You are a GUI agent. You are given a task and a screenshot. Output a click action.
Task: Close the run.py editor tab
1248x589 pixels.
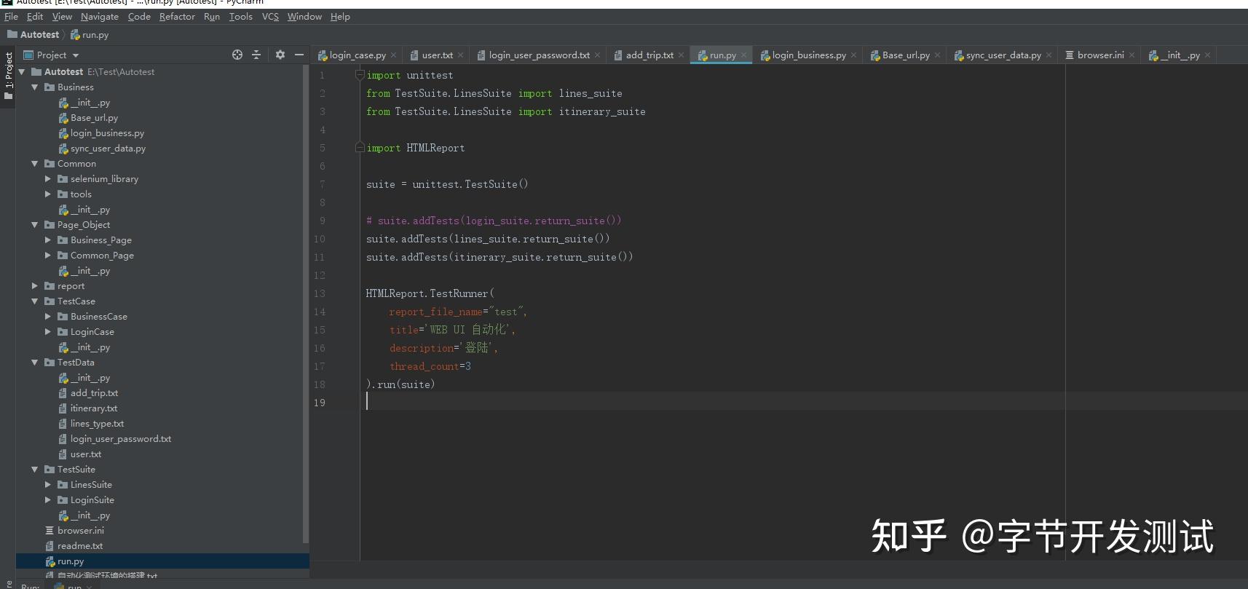[x=744, y=55]
